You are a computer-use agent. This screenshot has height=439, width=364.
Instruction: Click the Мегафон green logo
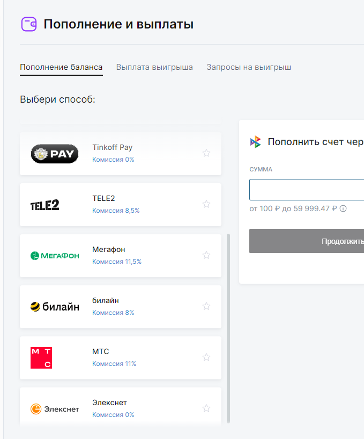point(55,256)
